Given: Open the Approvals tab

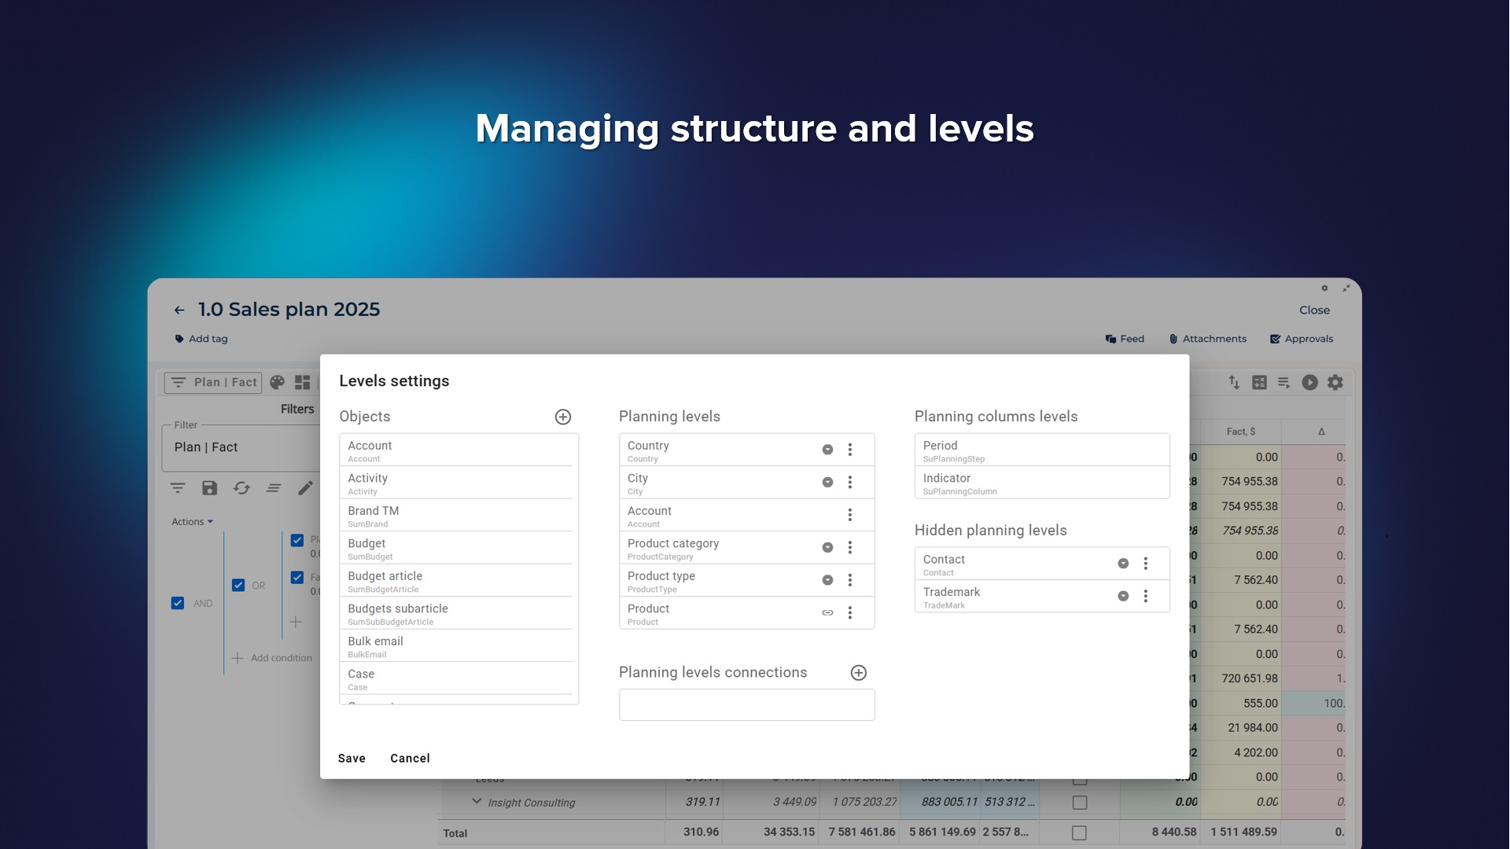Looking at the screenshot, I should [x=1302, y=339].
